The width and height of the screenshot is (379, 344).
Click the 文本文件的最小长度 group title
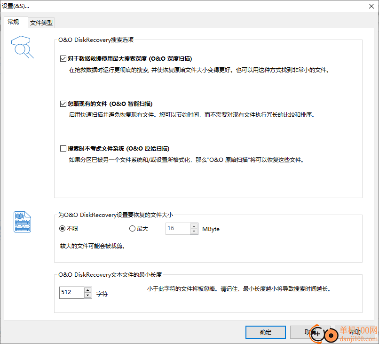tap(110, 275)
